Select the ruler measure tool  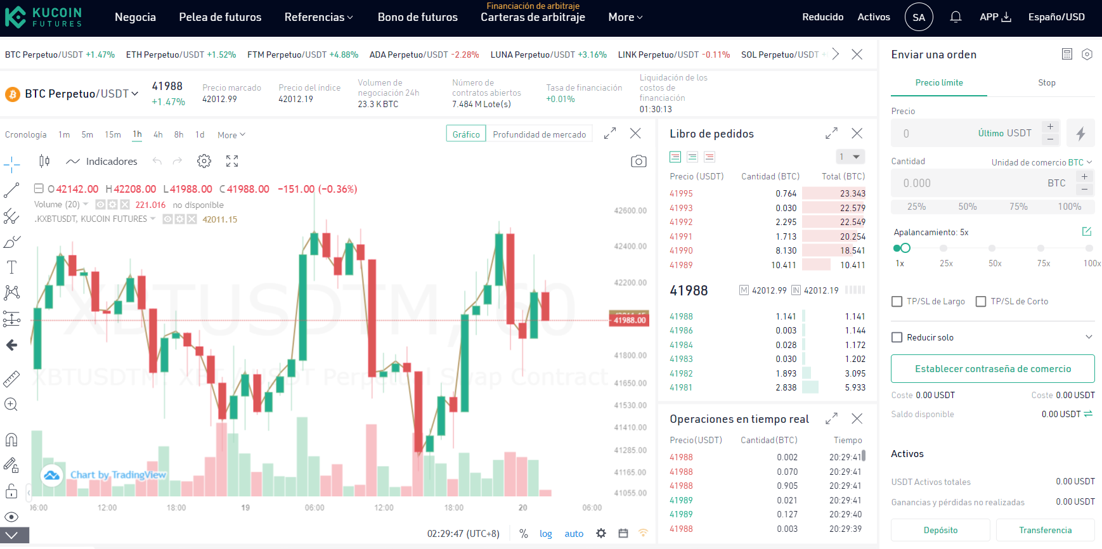pyautogui.click(x=11, y=378)
